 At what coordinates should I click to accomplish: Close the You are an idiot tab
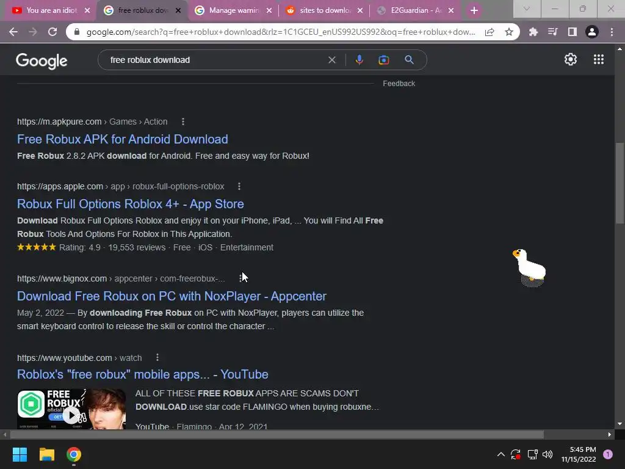pyautogui.click(x=87, y=10)
